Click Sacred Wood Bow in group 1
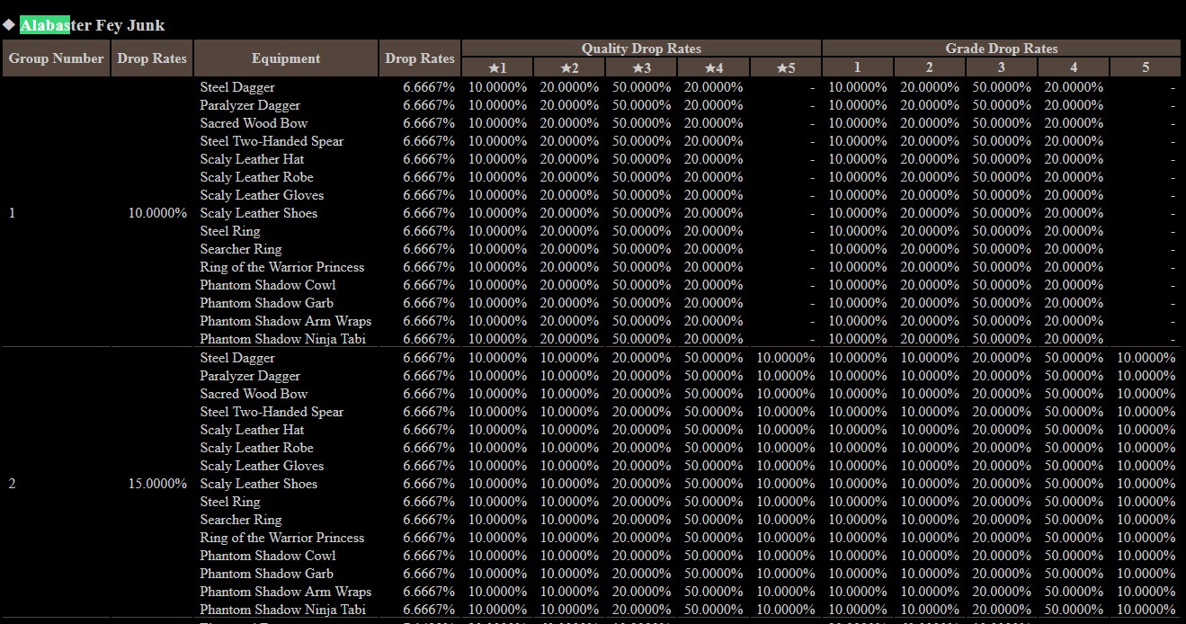The height and width of the screenshot is (624, 1186). click(x=254, y=123)
